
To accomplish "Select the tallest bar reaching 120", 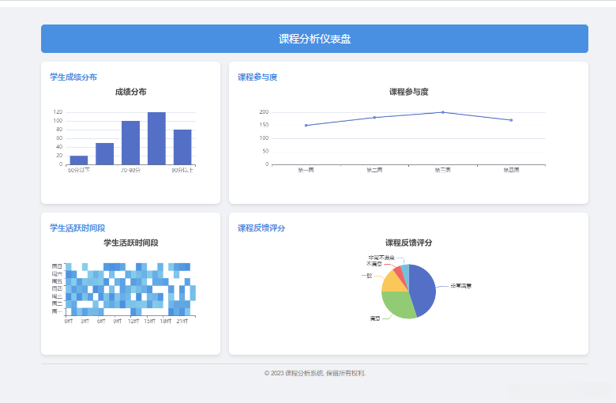I will pos(156,138).
